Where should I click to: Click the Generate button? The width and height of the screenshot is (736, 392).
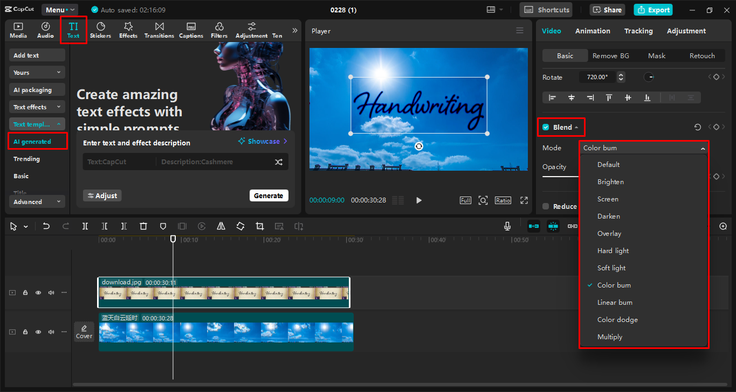(269, 195)
